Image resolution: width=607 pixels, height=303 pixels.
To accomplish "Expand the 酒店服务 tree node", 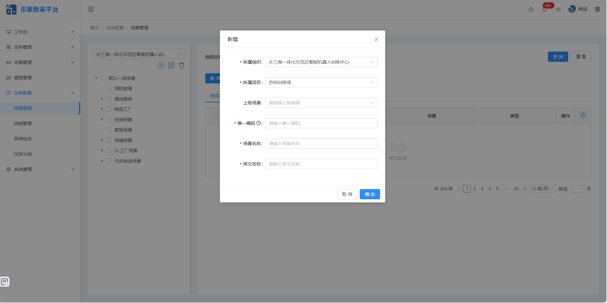I will [102, 99].
